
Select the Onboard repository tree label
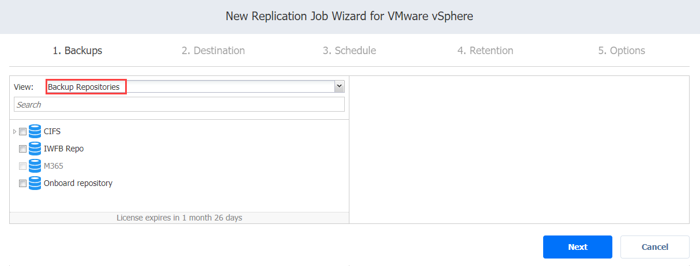[x=78, y=183]
